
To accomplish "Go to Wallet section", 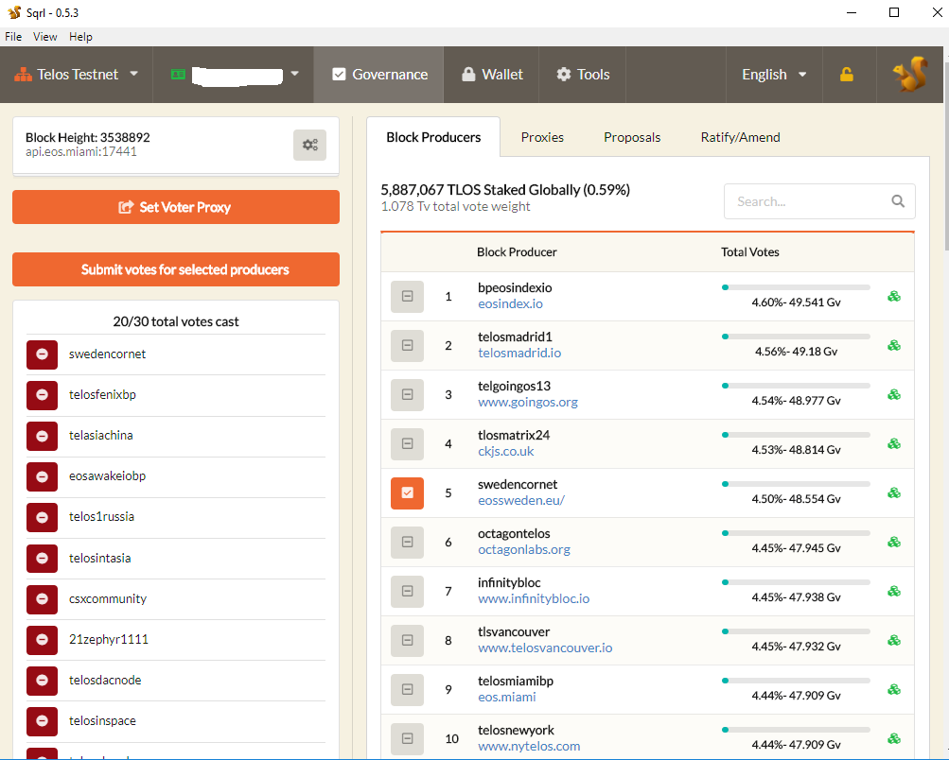I will coord(491,75).
